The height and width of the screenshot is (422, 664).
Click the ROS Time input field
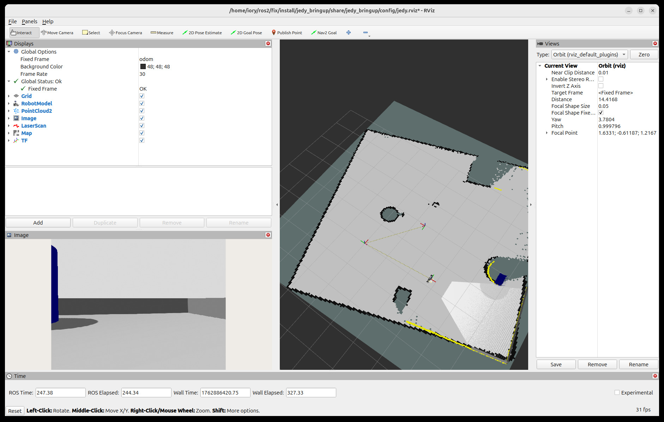tap(60, 392)
